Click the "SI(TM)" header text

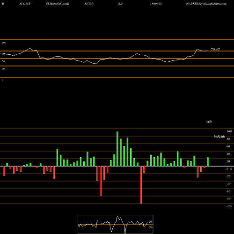tap(89, 4)
